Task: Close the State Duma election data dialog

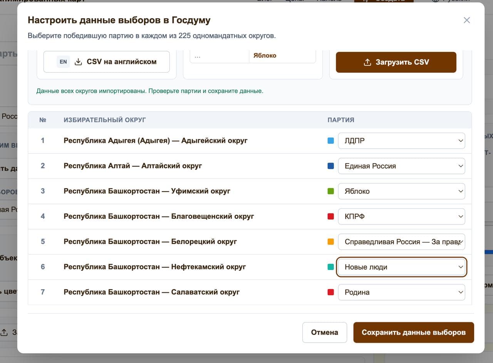Action: click(467, 20)
